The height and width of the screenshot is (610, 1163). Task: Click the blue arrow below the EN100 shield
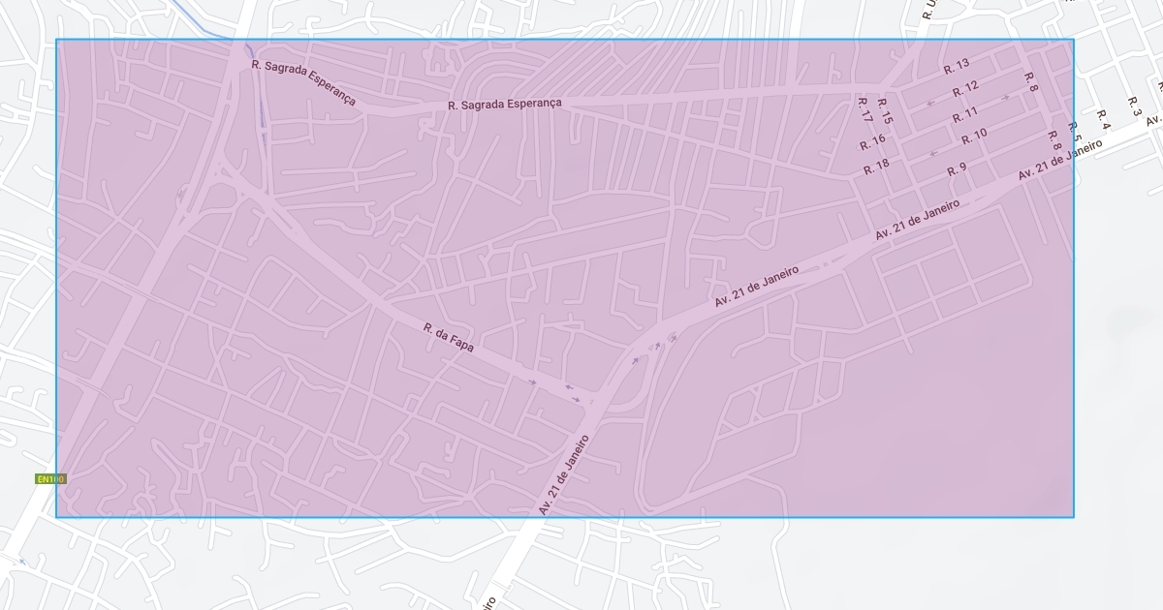pyautogui.click(x=22, y=561)
